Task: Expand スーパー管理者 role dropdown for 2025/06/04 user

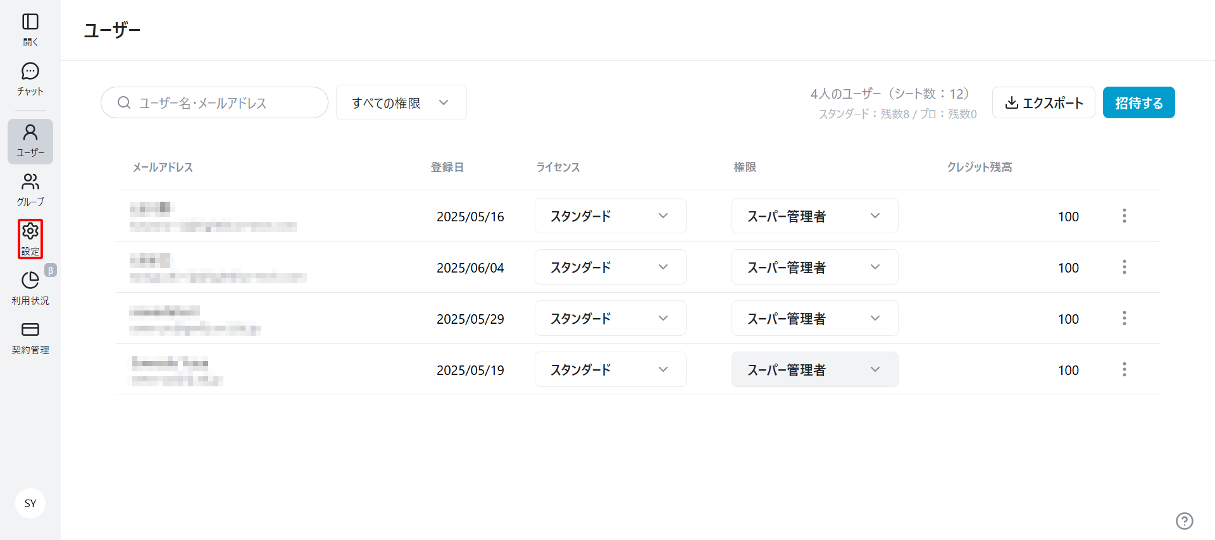Action: point(814,267)
